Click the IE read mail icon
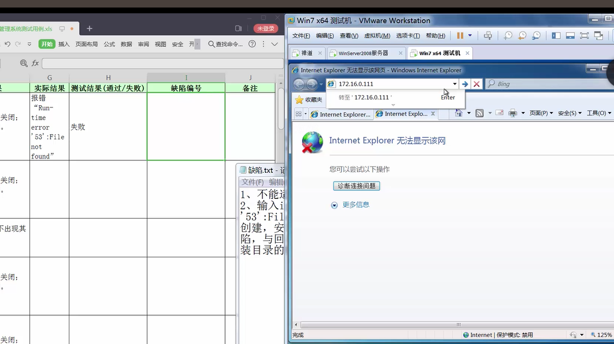Viewport: 614px width, 344px height. coord(500,113)
